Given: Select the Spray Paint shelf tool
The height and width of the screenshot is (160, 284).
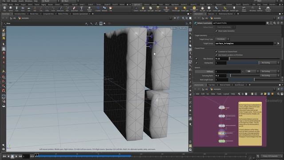Looking at the screenshot, I should coord(74,9).
